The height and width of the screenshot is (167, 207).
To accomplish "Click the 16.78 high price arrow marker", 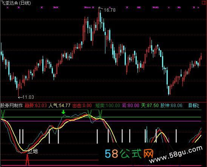I will point(107,10).
